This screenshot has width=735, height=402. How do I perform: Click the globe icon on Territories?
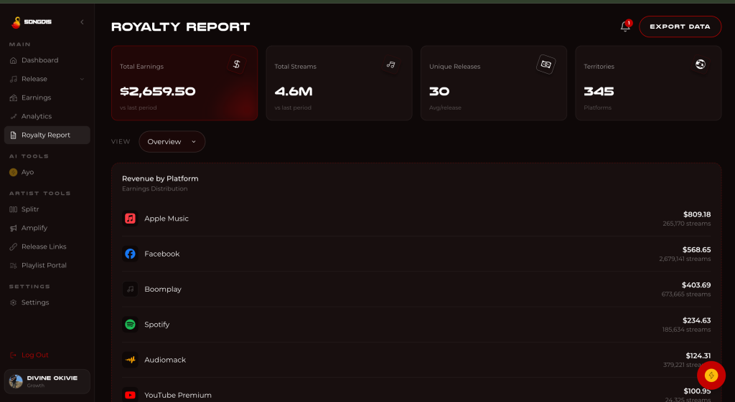[701, 64]
